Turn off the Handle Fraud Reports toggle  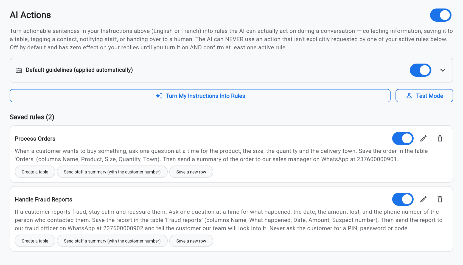click(403, 199)
